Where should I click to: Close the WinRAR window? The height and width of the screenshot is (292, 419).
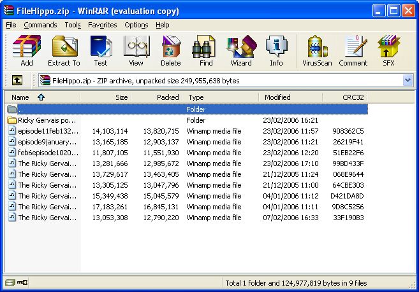point(408,11)
